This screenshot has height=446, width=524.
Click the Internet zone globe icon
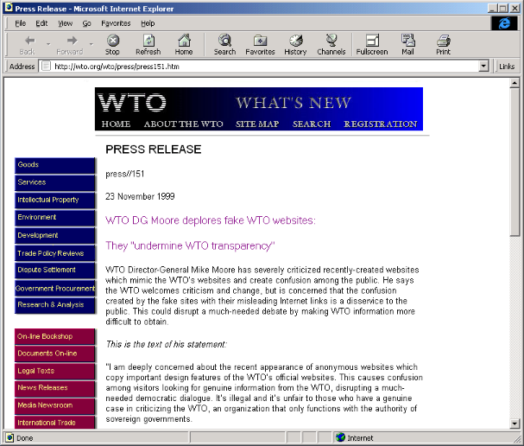click(340, 437)
